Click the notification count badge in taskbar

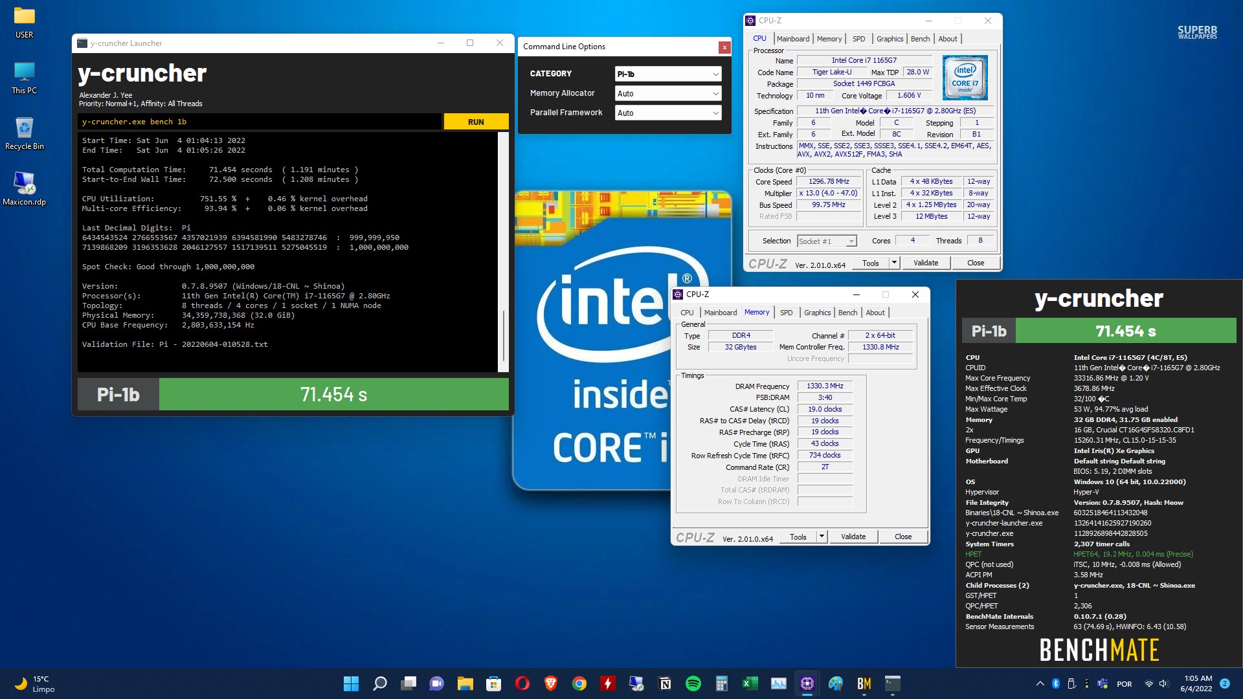point(1225,683)
